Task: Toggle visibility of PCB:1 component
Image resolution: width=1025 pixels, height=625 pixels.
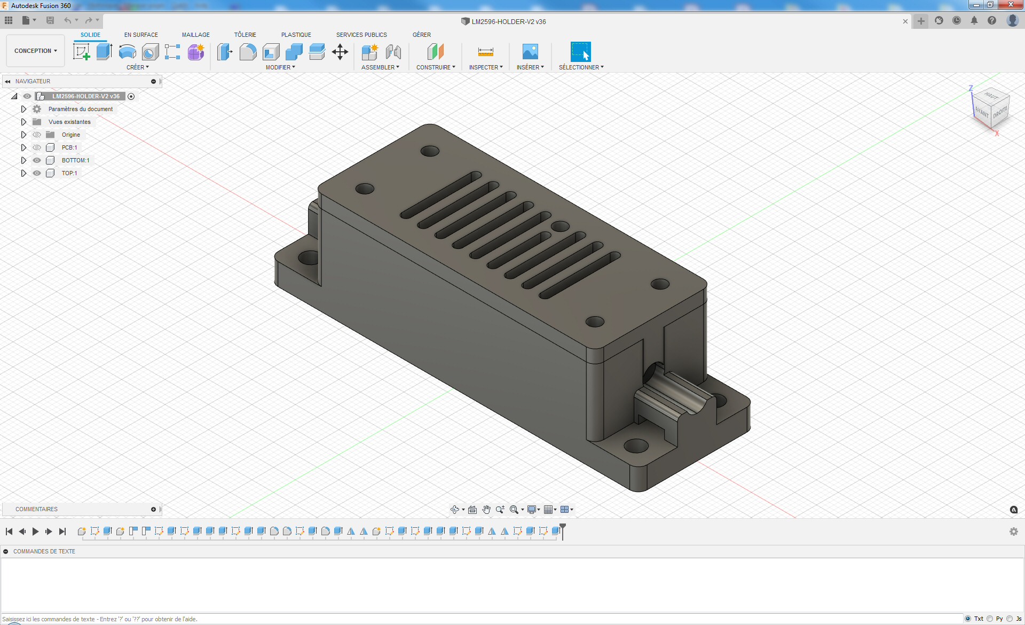Action: tap(37, 147)
